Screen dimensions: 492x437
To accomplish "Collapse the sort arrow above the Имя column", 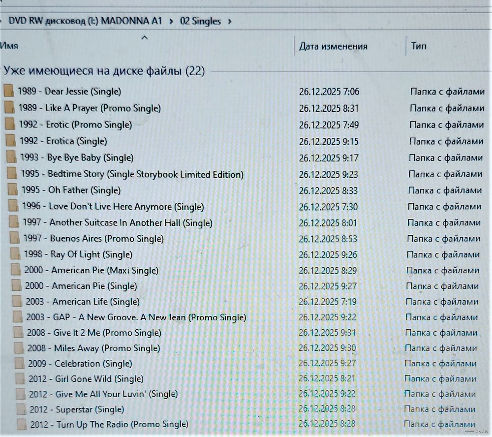I will [145, 37].
